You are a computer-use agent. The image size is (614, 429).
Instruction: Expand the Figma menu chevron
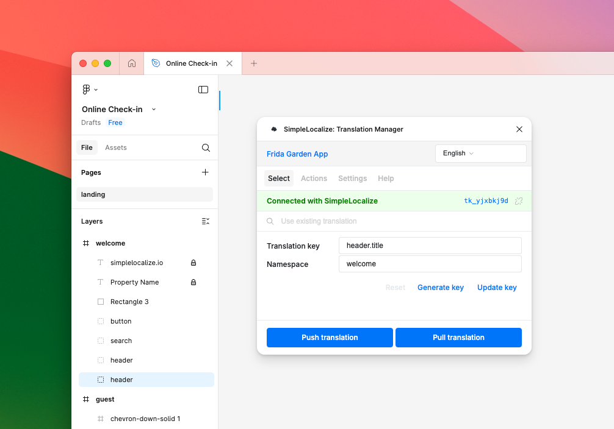[96, 90]
